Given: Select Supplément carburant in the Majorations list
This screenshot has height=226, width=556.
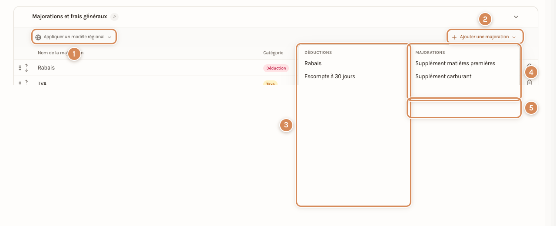Looking at the screenshot, I should (x=443, y=76).
